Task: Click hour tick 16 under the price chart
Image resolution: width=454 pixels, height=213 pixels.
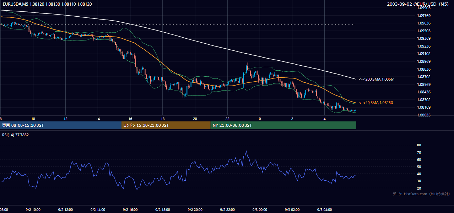Action: click(130, 119)
